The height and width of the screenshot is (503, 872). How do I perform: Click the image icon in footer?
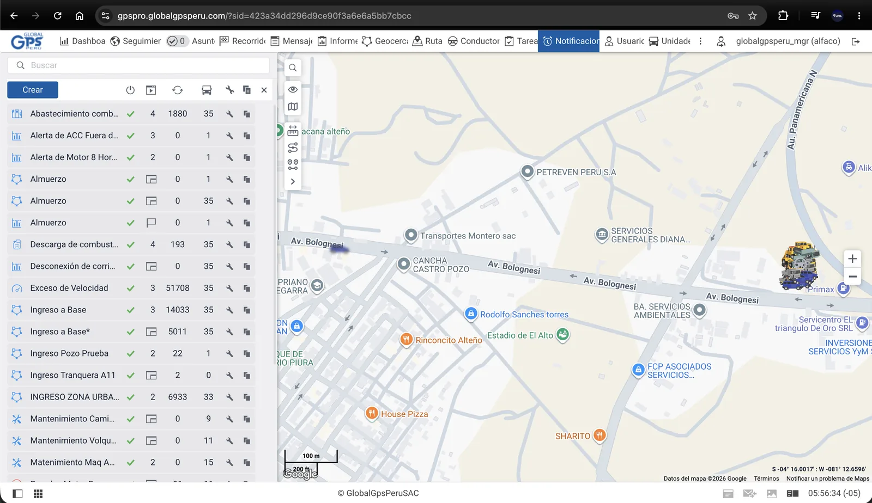point(772,494)
